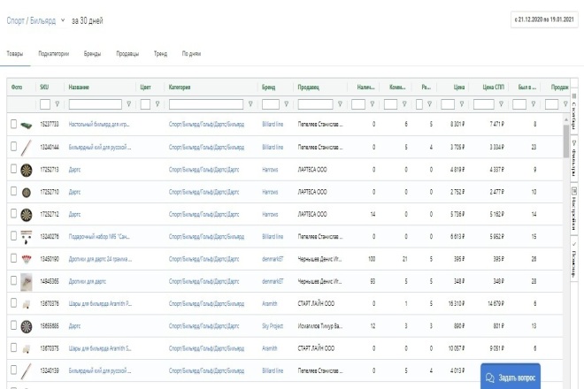Image resolution: width=584 pixels, height=389 pixels.
Task: Click price cell 16 310 ₽
Action: (x=457, y=304)
